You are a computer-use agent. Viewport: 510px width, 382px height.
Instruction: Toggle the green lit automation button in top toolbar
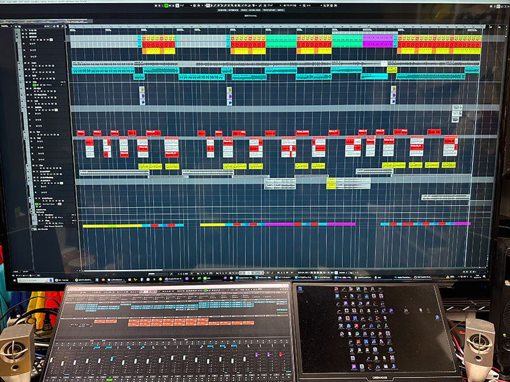pyautogui.click(x=166, y=6)
